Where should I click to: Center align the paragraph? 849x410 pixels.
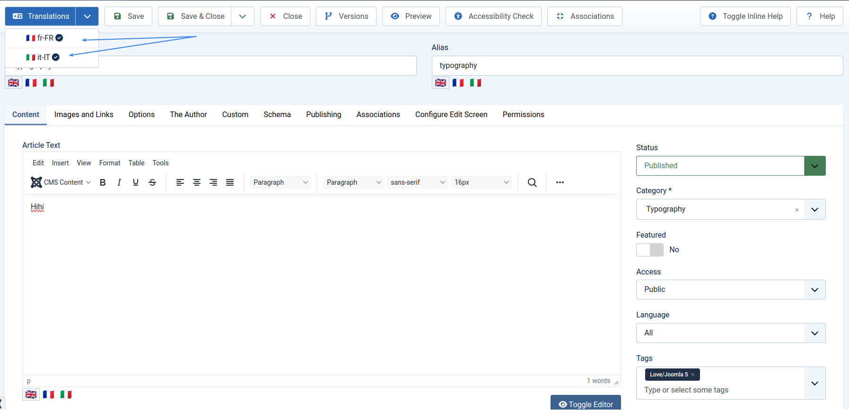[x=197, y=182]
